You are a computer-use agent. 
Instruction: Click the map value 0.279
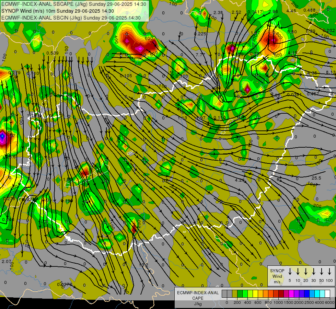pyautogui.click(x=14, y=73)
